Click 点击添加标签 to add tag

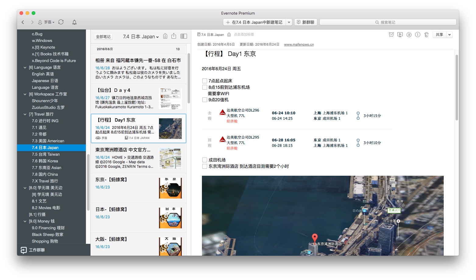pyautogui.click(x=244, y=34)
